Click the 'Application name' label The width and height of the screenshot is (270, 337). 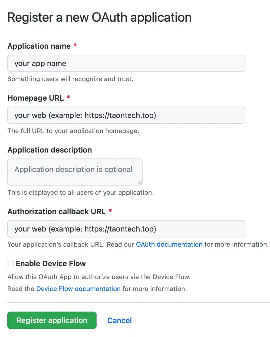tap(39, 46)
